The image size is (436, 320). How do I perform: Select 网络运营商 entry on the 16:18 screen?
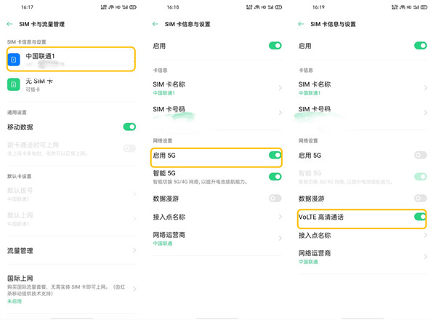(216, 239)
